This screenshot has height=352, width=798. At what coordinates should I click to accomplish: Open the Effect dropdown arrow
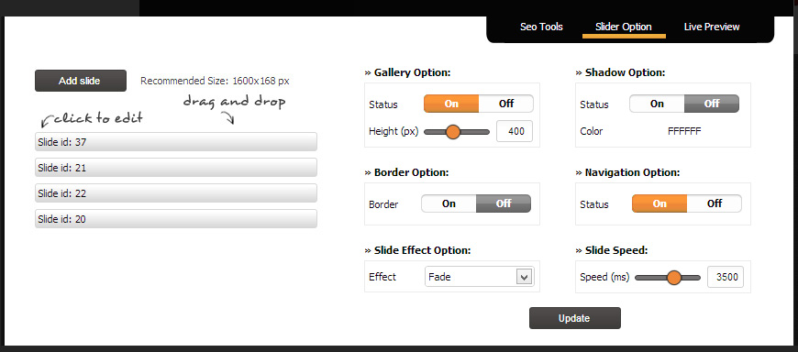click(524, 277)
